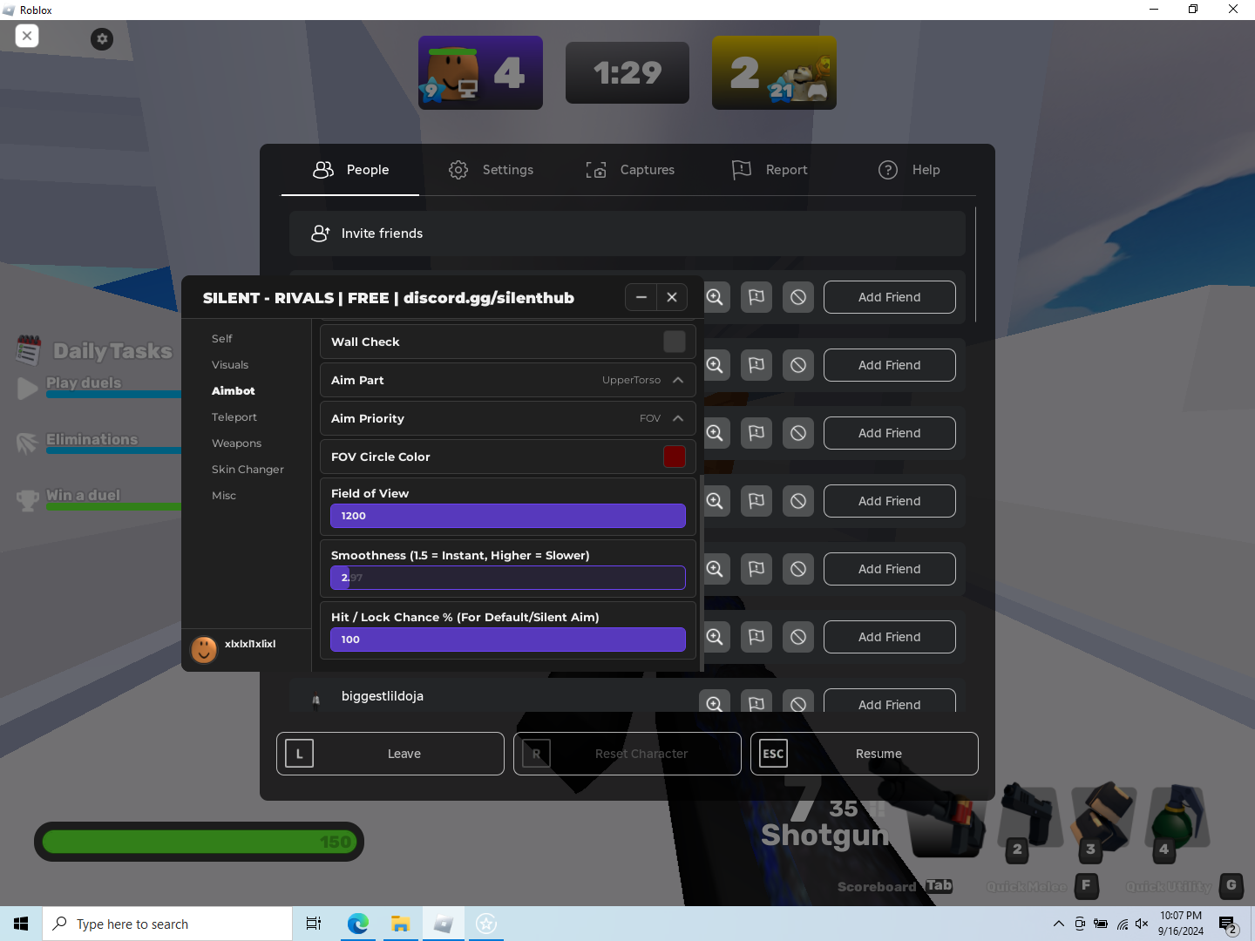This screenshot has height=941, width=1255.
Task: Open the Windows Start menu
Action: point(21,924)
